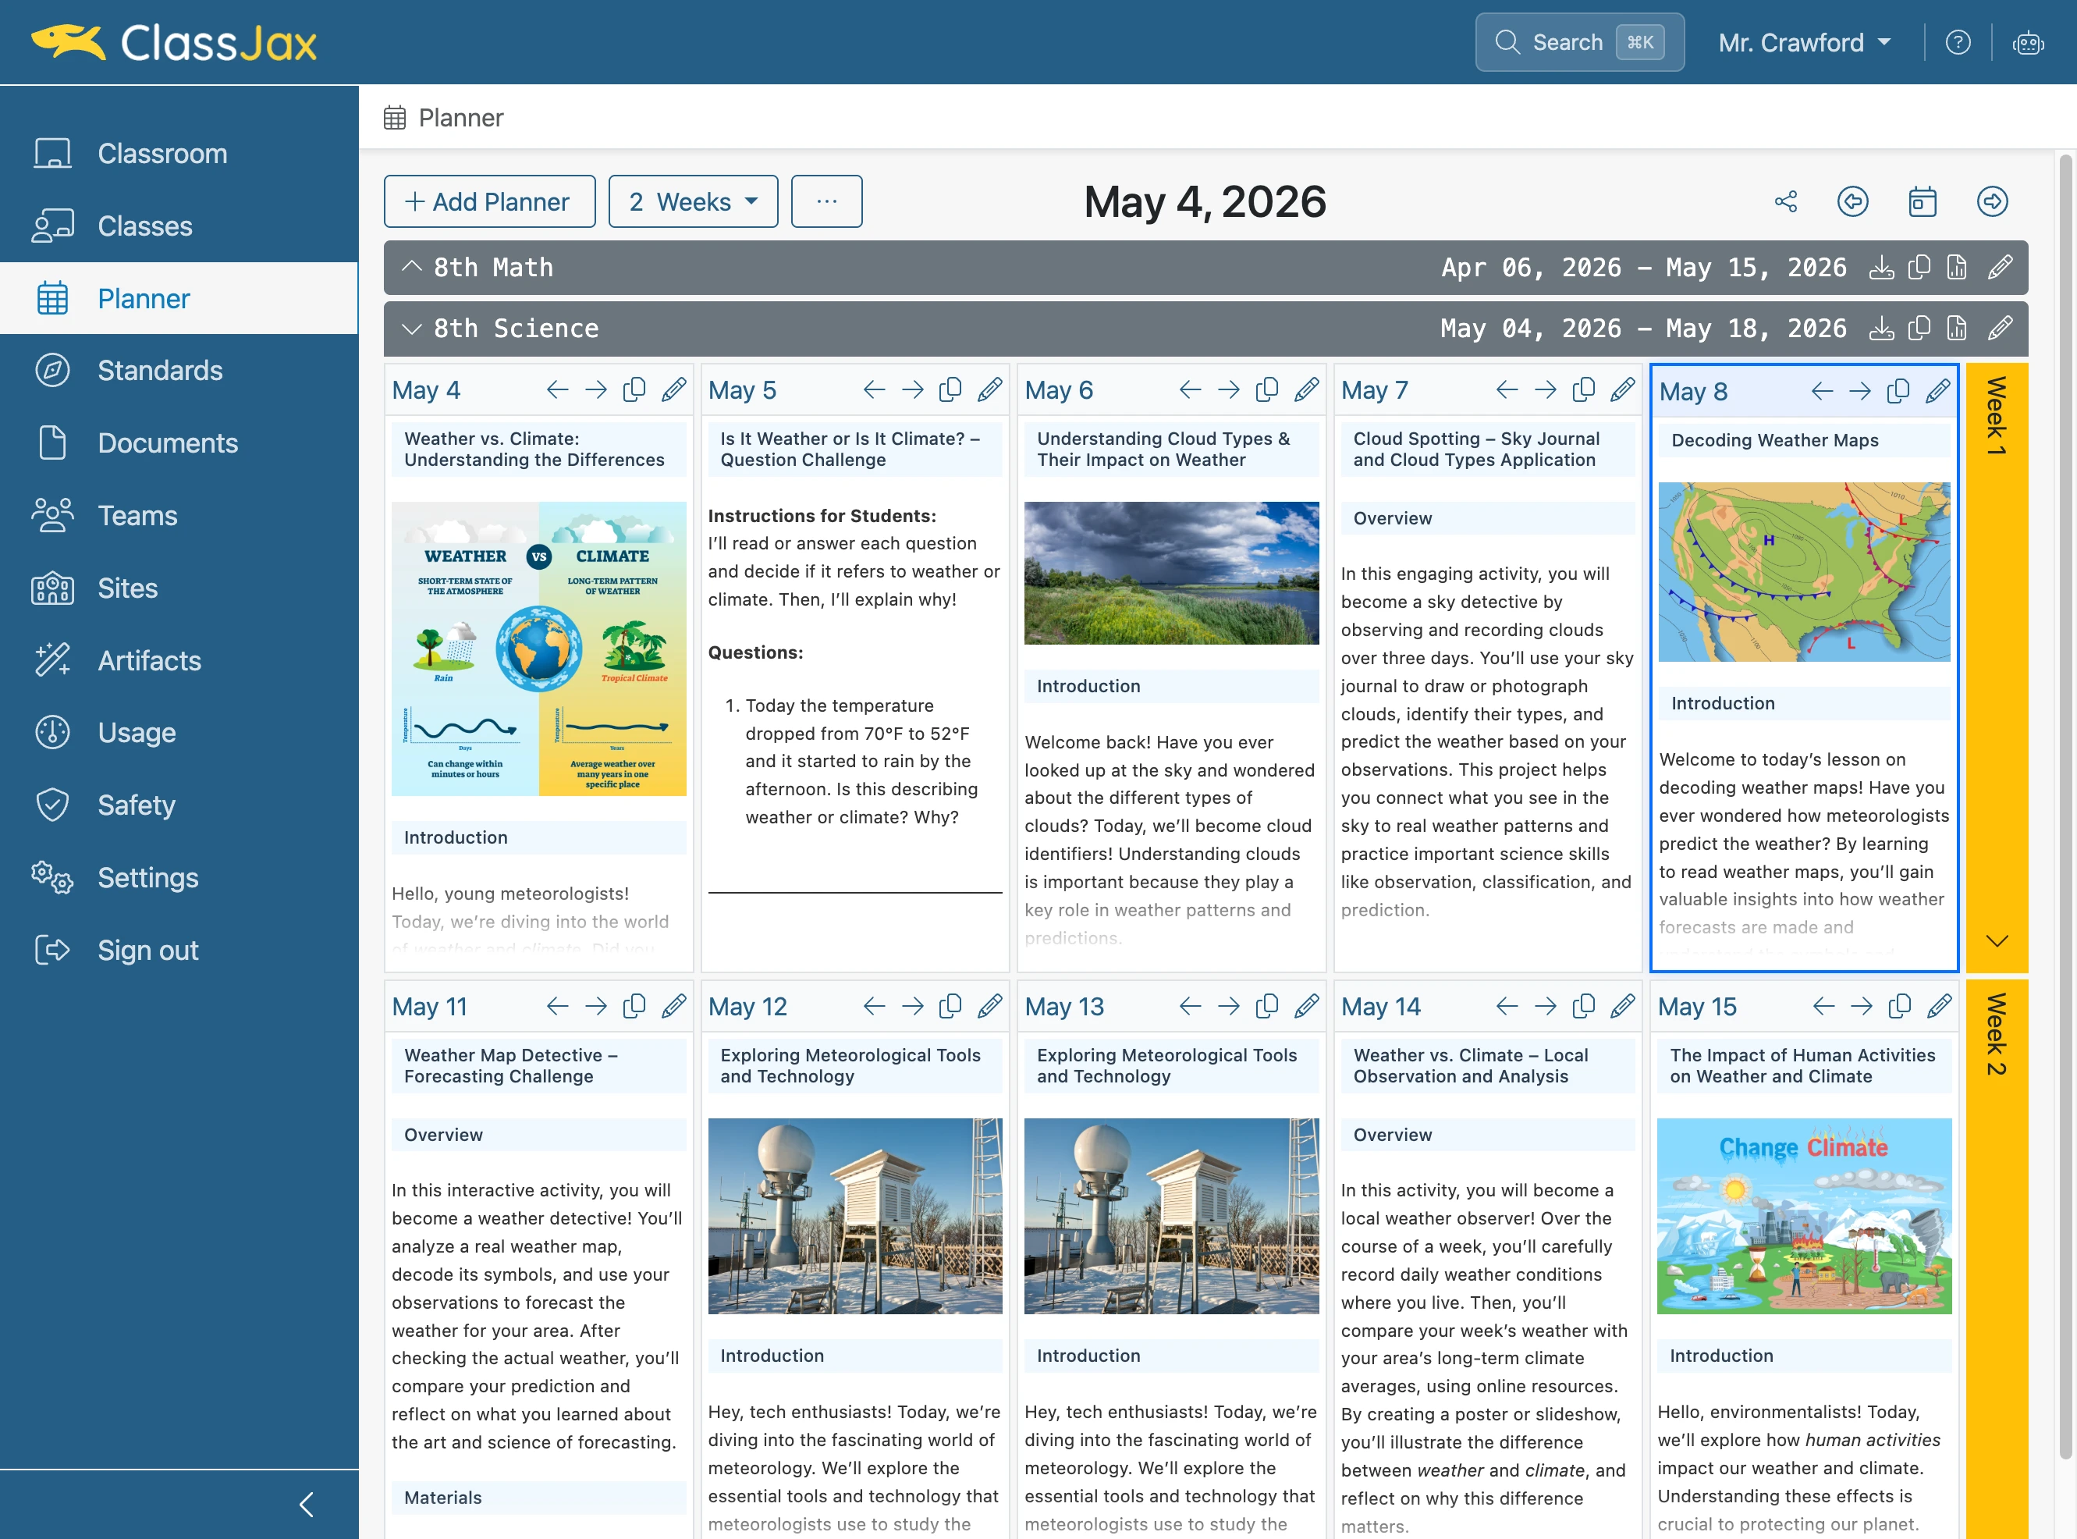The image size is (2077, 1539).
Task: Download the 8th Science planner
Action: [x=1881, y=329]
